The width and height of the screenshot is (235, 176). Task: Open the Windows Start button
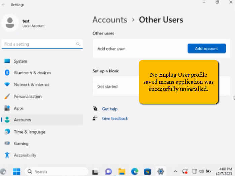tap(16, 172)
